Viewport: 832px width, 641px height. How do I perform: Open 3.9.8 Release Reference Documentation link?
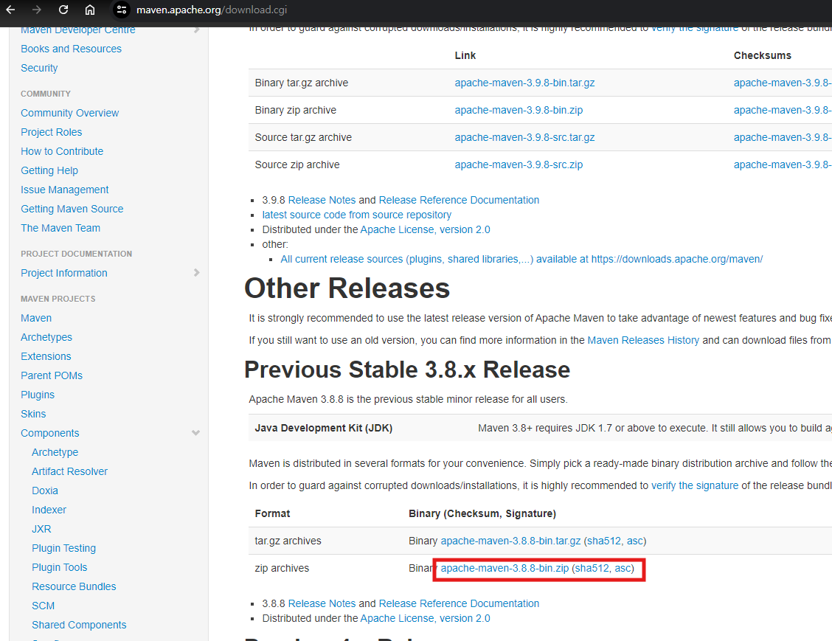[x=459, y=200]
